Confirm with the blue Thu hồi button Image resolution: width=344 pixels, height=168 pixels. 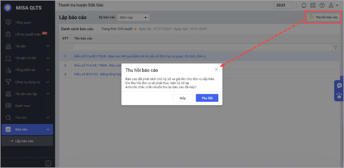coord(207,98)
